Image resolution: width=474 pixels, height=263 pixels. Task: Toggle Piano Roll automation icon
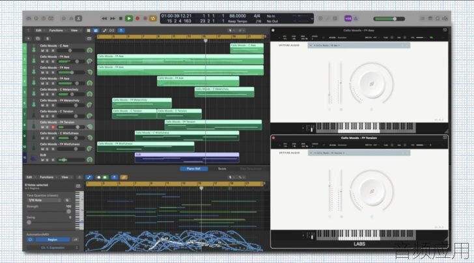click(89, 177)
